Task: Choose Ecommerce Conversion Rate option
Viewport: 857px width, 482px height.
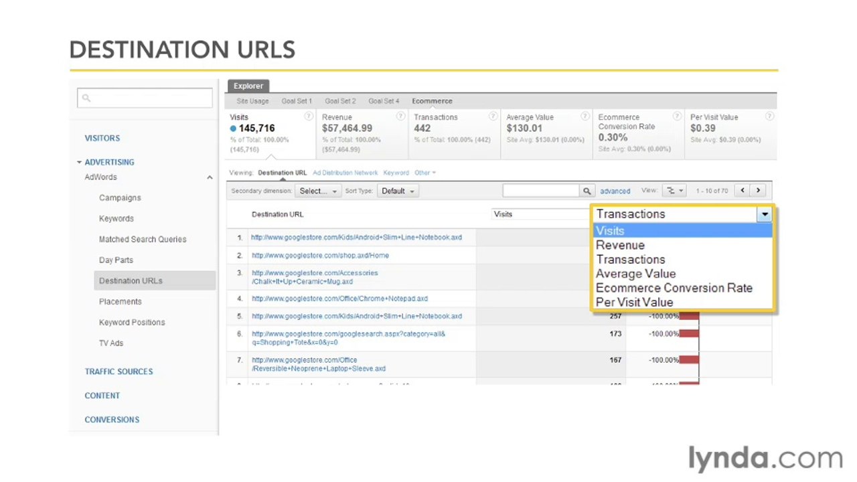Action: coord(682,288)
